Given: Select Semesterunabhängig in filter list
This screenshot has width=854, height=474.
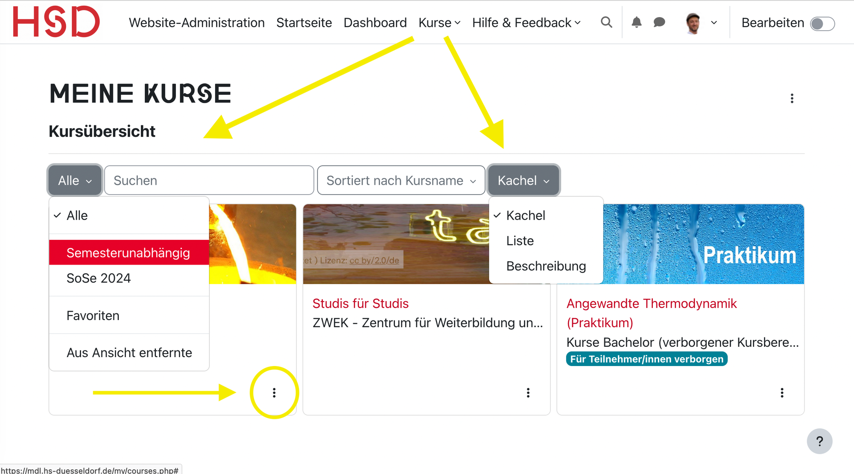Looking at the screenshot, I should point(129,253).
